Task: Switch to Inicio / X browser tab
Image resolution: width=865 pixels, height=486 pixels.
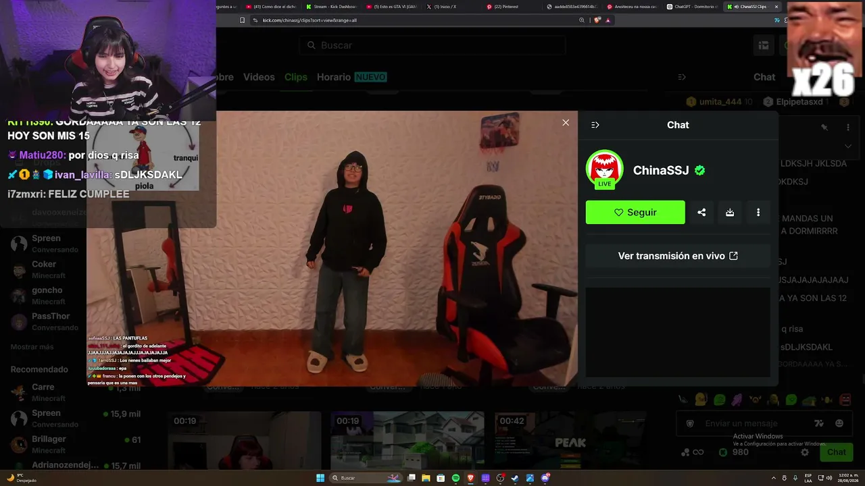Action: 449,7
